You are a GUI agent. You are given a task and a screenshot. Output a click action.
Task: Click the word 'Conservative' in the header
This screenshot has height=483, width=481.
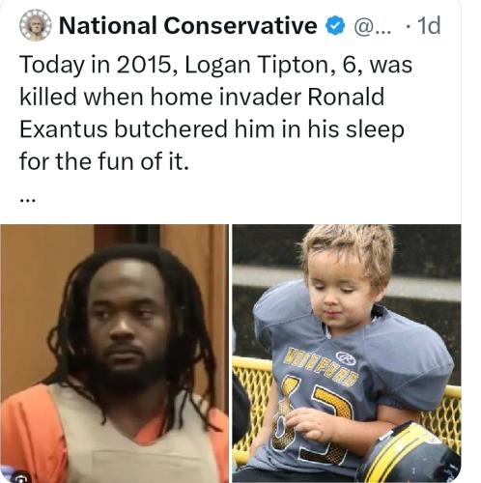tap(240, 25)
